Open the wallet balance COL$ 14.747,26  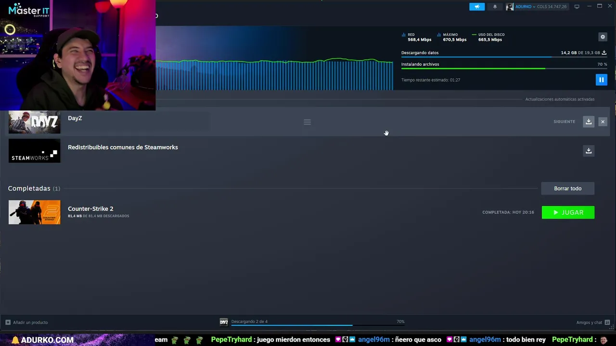point(552,7)
